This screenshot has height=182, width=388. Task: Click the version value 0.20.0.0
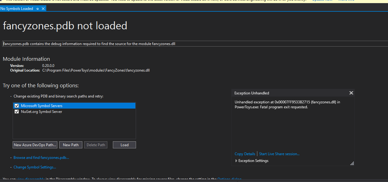[48, 66]
